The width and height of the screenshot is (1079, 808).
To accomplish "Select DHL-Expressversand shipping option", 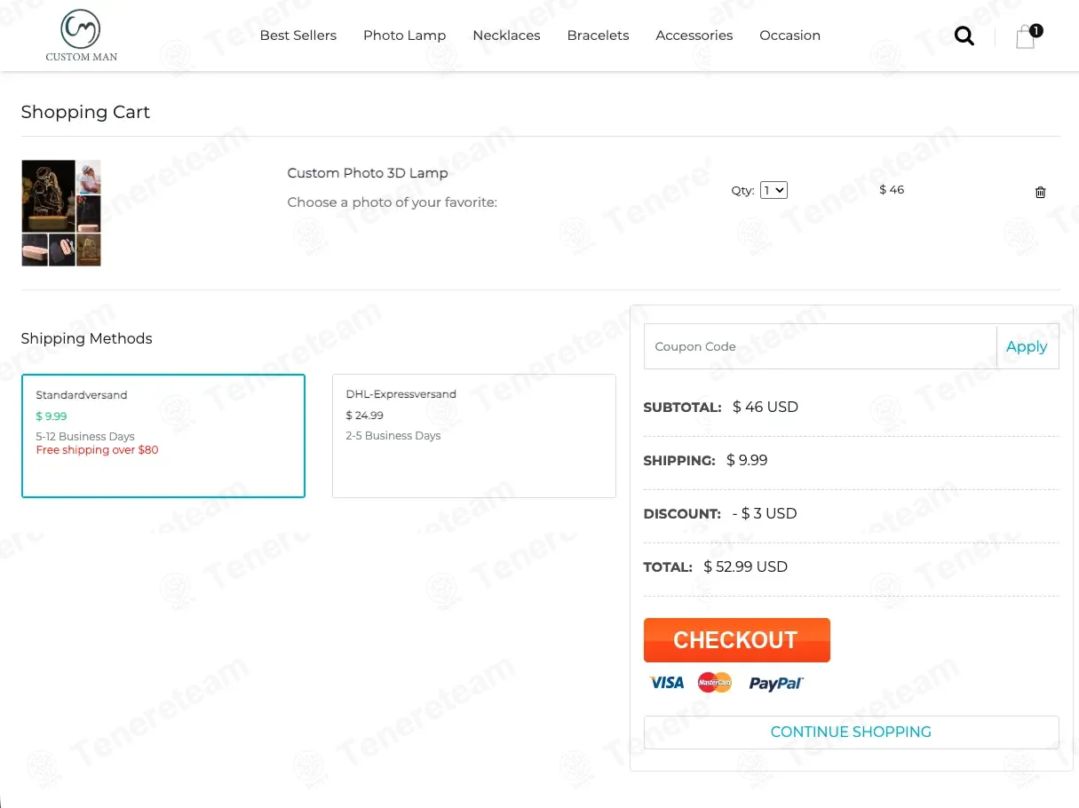I will pos(474,436).
